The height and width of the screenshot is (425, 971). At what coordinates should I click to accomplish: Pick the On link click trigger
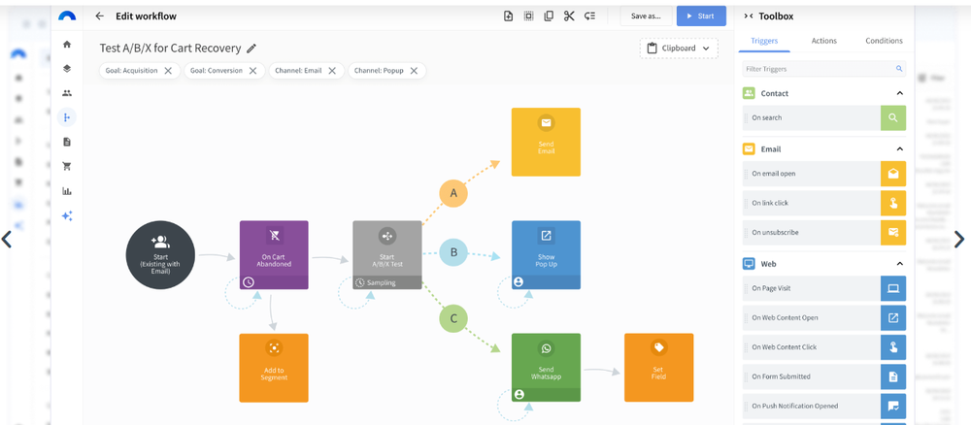coord(824,203)
